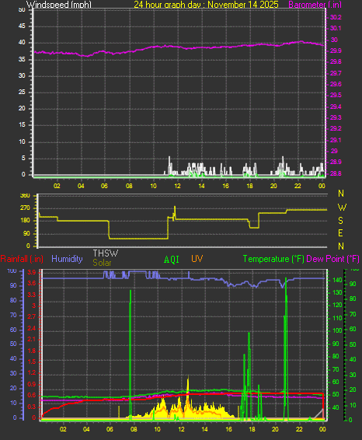Select the 'Temperature (°F)' legend label

click(273, 259)
